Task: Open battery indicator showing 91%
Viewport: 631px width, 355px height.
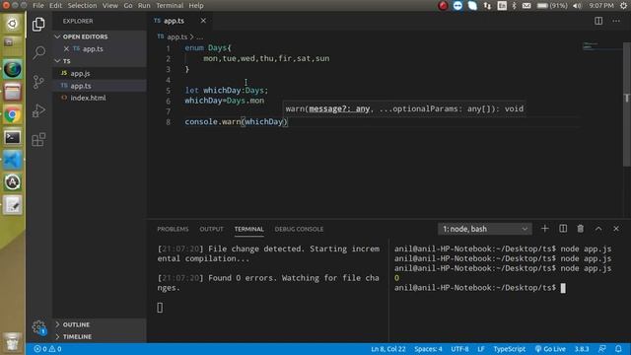Action: [x=552, y=6]
